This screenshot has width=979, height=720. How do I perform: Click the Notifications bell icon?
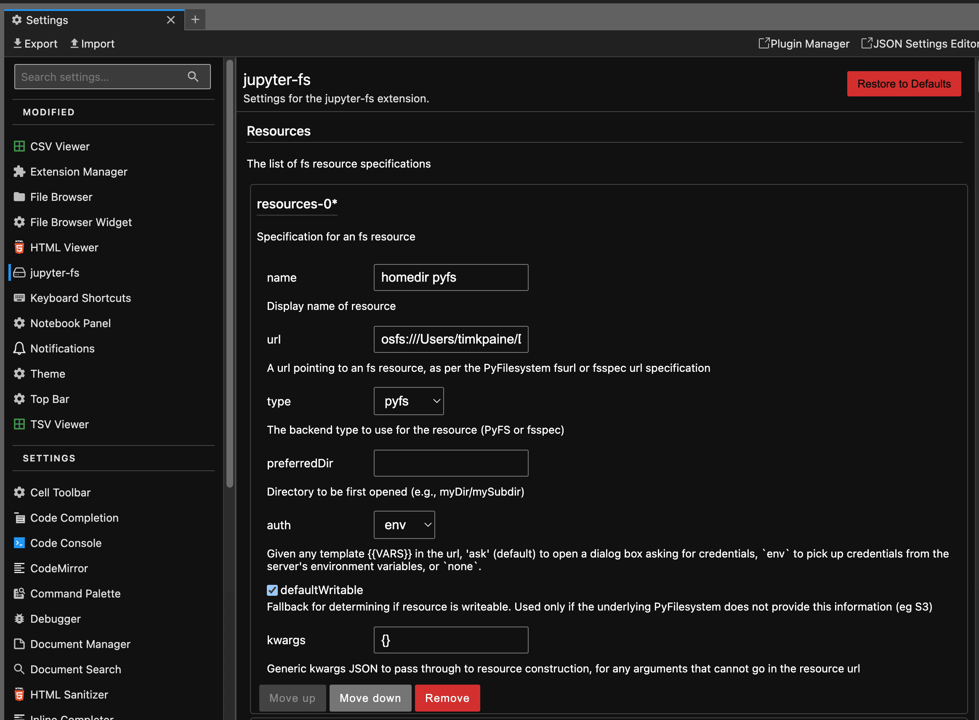click(x=19, y=349)
